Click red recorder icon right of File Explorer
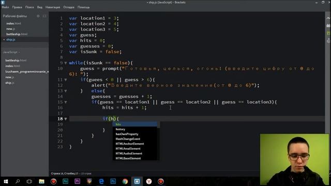The image size is (331, 186). pos(53,181)
